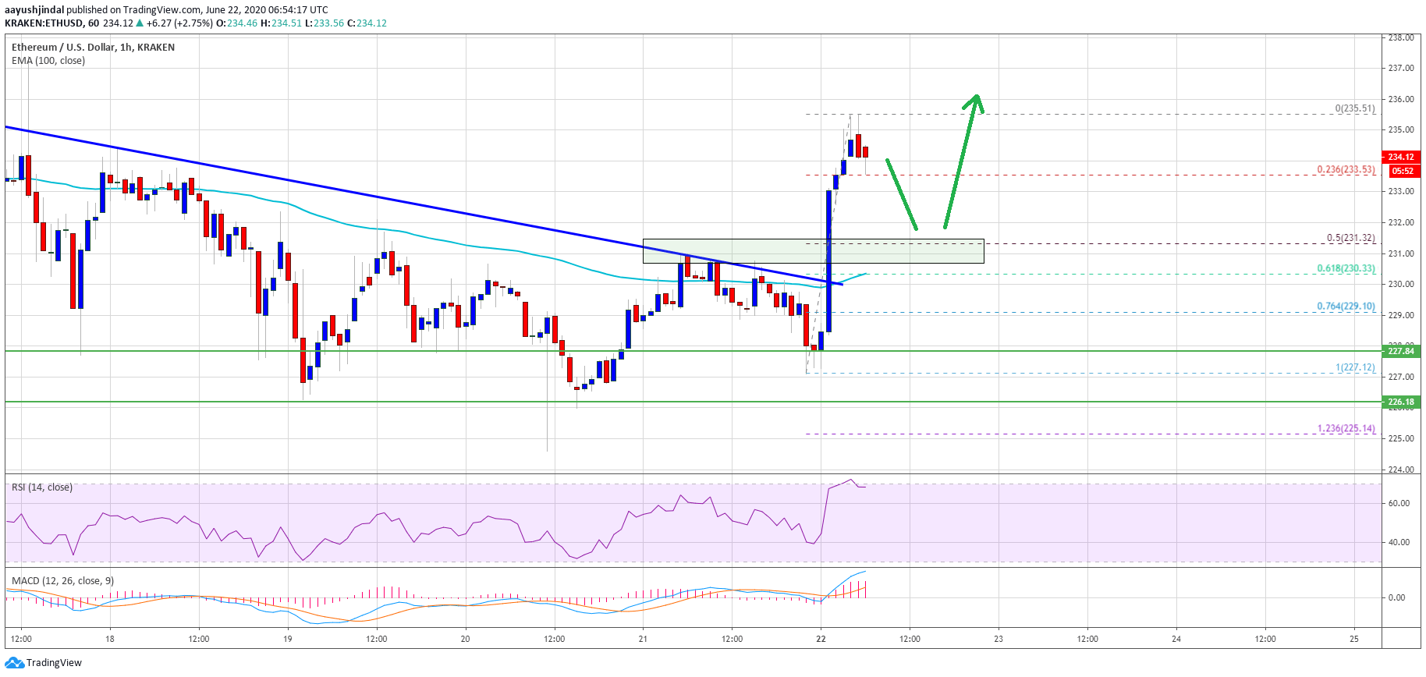Click the date label 20 on time axis

pos(466,639)
